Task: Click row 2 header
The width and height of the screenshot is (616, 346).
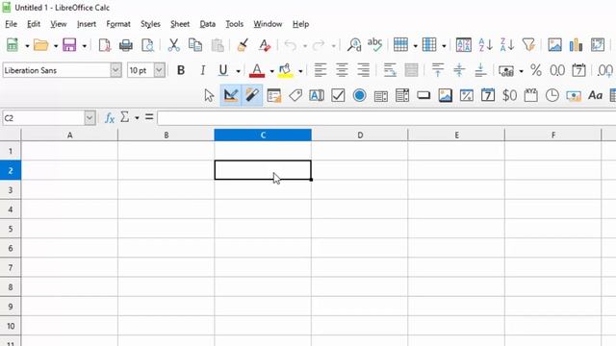Action: pyautogui.click(x=11, y=171)
